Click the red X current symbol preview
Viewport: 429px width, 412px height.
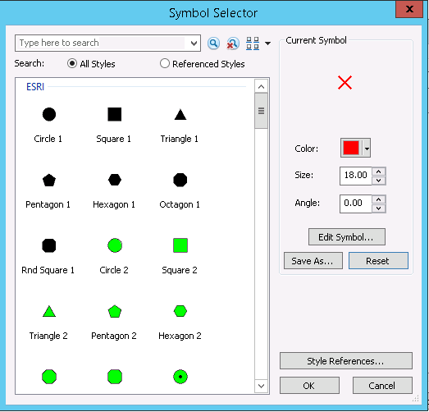click(345, 83)
